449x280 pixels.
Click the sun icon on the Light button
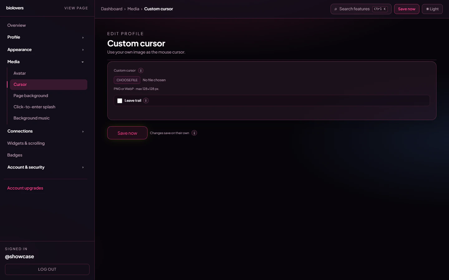[x=427, y=9]
